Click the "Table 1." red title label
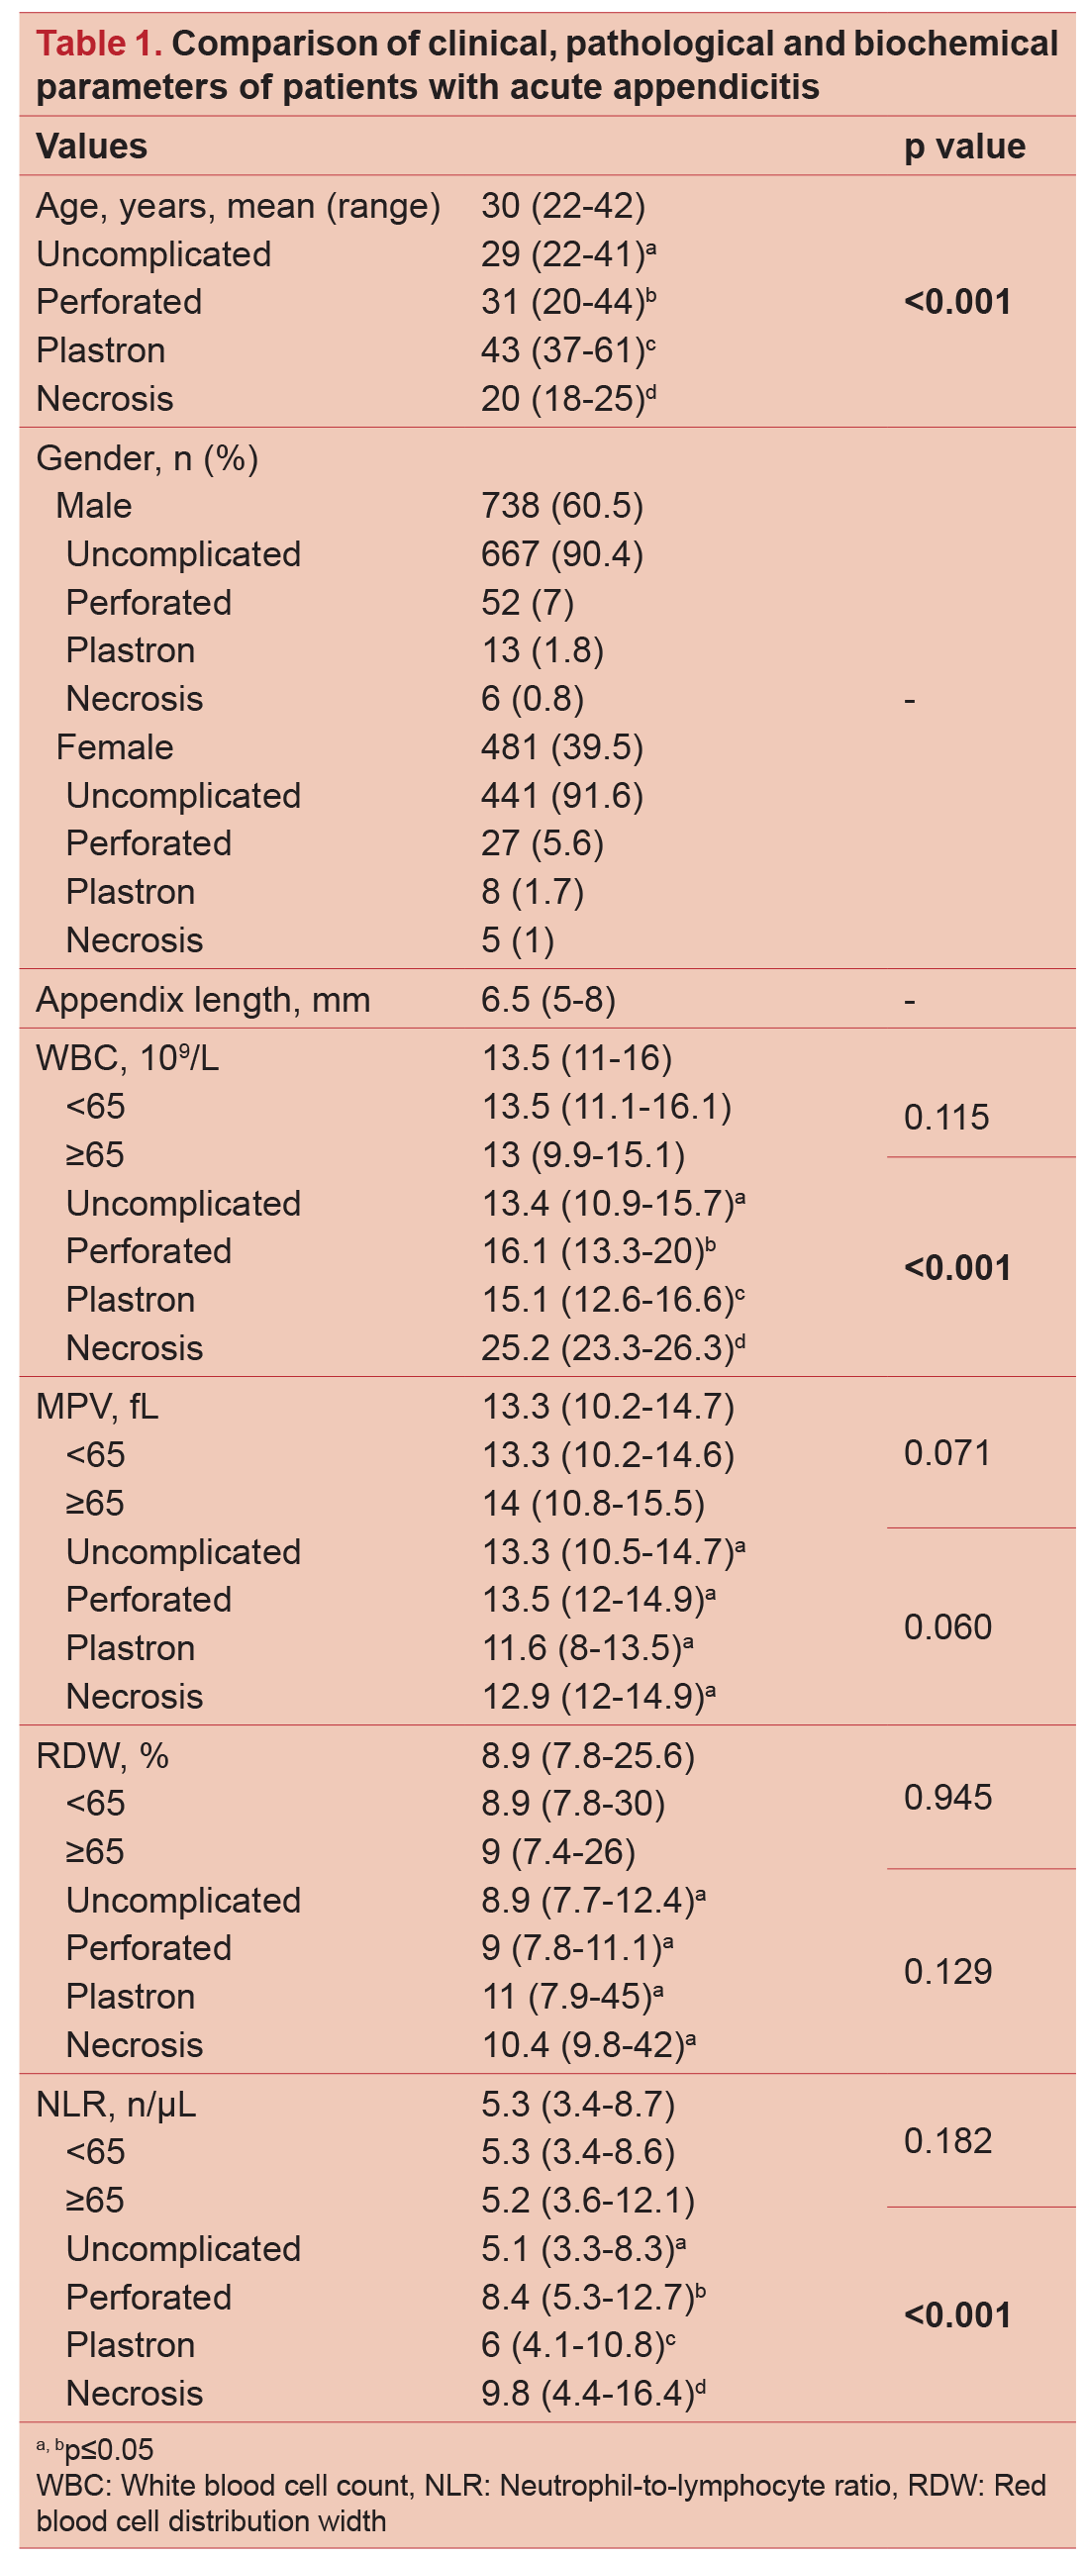This screenshot has width=1086, height=2557. [98, 44]
